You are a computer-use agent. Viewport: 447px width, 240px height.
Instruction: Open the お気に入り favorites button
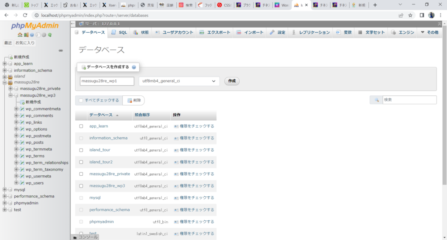pyautogui.click(x=25, y=43)
